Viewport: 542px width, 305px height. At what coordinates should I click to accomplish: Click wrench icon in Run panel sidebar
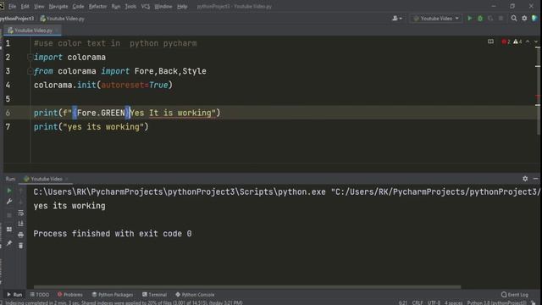point(9,202)
